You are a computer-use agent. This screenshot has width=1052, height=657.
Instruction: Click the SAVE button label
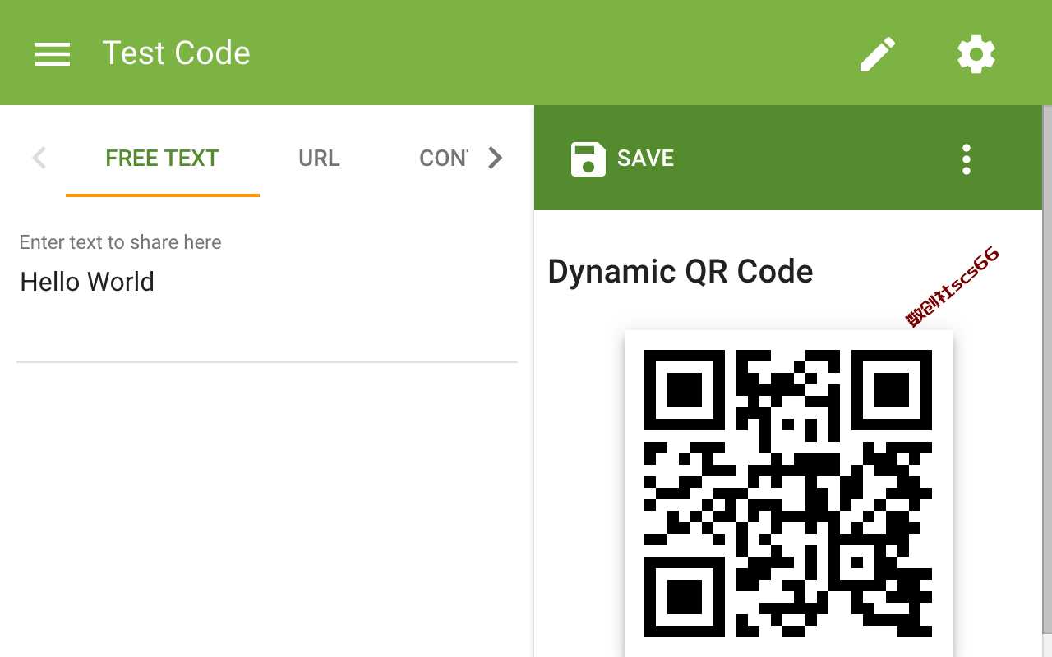click(x=645, y=159)
